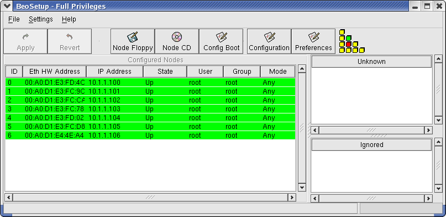
Task: Click the Up state of node 6
Action: [149, 135]
